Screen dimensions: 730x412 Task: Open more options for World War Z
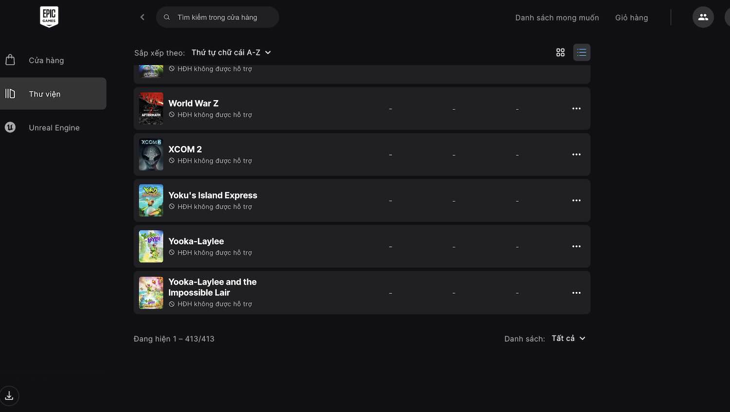pyautogui.click(x=576, y=108)
